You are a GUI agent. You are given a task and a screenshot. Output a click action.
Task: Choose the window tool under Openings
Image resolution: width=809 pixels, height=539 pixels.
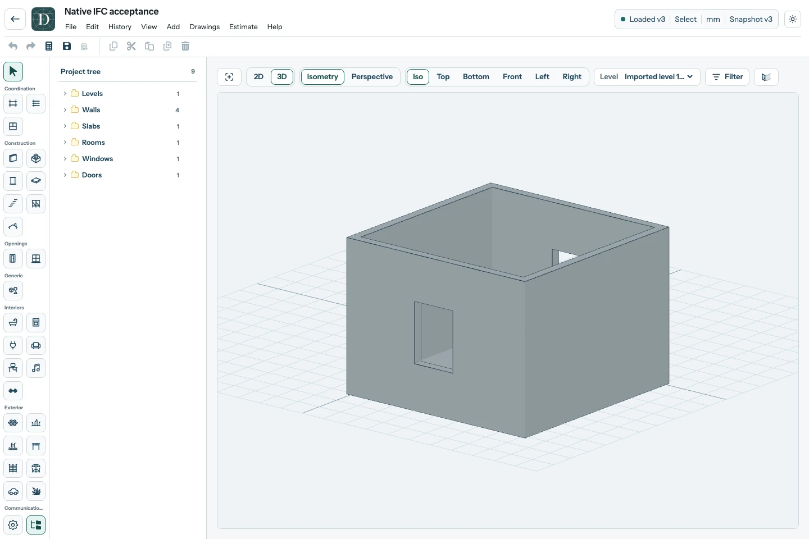pos(36,259)
